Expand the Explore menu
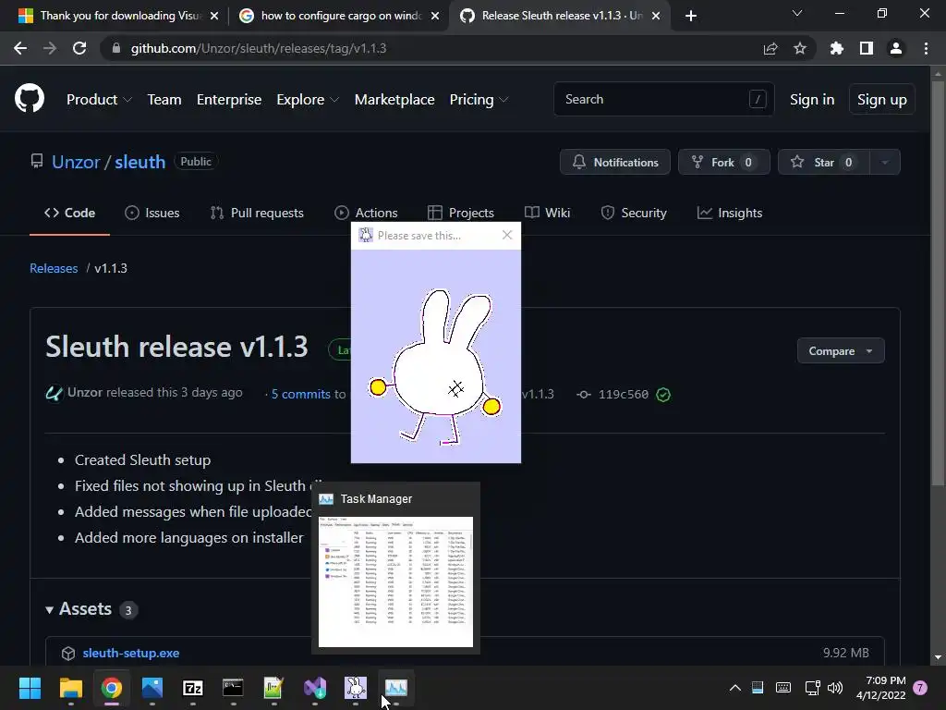Screen dimensions: 946x710 point(308,100)
